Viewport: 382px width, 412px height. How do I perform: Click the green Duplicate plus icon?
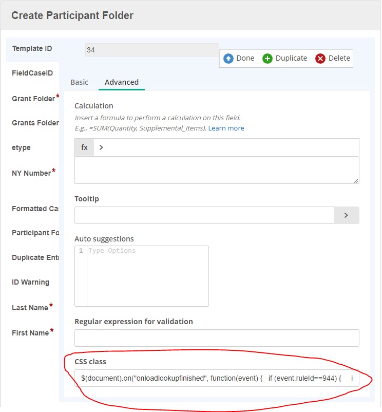tap(268, 59)
